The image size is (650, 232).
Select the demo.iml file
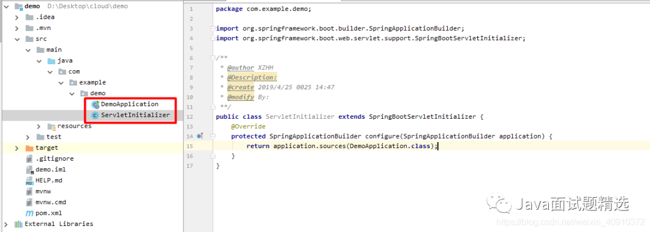50,170
